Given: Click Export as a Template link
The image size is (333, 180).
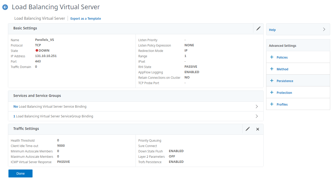Looking at the screenshot, I should [86, 19].
